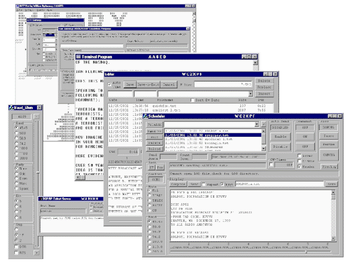The image size is (353, 266).
Task: Click Replace button in Editor
Action: tap(264, 87)
